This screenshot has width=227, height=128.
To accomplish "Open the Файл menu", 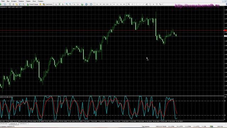I will [x=3, y=1].
